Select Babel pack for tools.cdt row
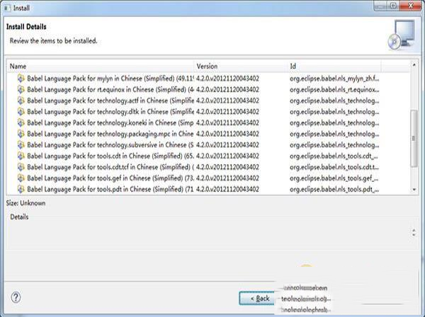The width and height of the screenshot is (425, 317). click(x=110, y=156)
